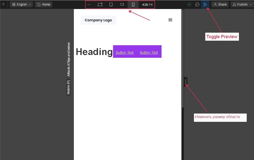Switch to tablet breakpoint view
This screenshot has height=160, width=254.
(111, 5)
